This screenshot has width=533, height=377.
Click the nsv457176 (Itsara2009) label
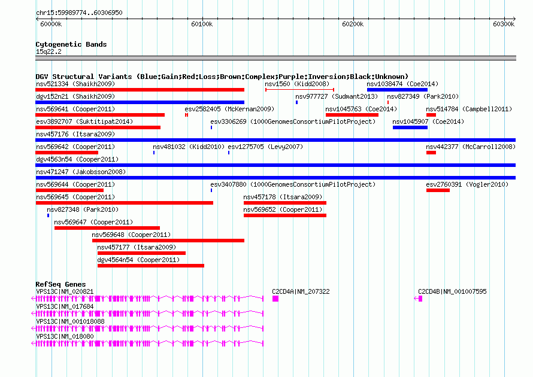point(75,134)
